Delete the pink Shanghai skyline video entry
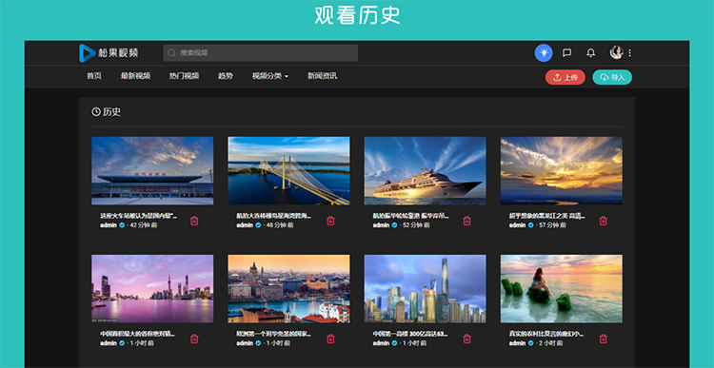 (x=194, y=339)
